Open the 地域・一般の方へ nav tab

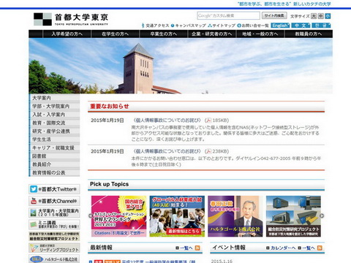260,34
